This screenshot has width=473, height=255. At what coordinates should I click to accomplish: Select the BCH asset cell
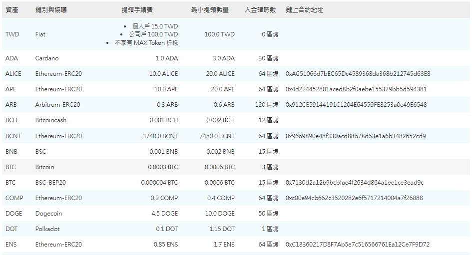tap(11, 120)
